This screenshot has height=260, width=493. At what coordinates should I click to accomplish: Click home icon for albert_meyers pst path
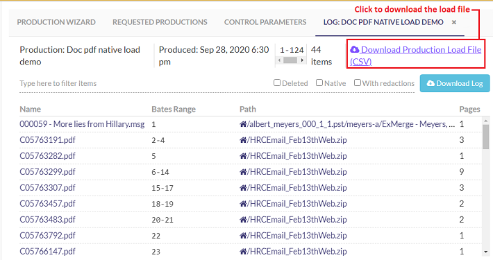point(243,124)
